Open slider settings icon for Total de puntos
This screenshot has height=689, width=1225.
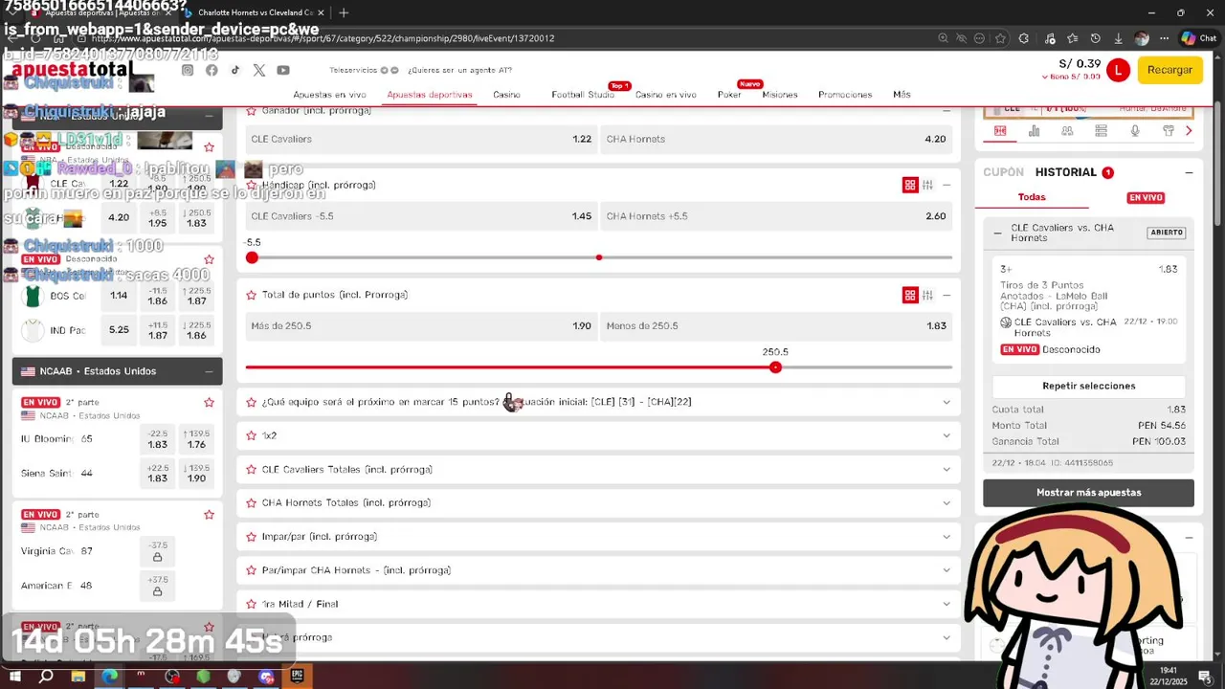927,295
